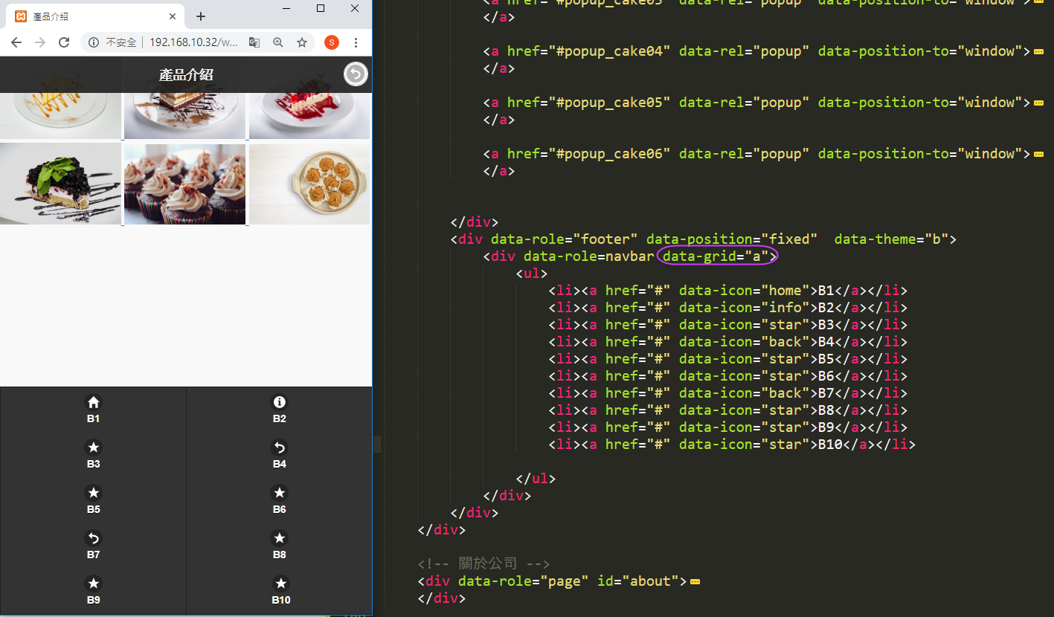Unfold the collapsed about page div
This screenshot has height=617, width=1054.
coord(695,581)
